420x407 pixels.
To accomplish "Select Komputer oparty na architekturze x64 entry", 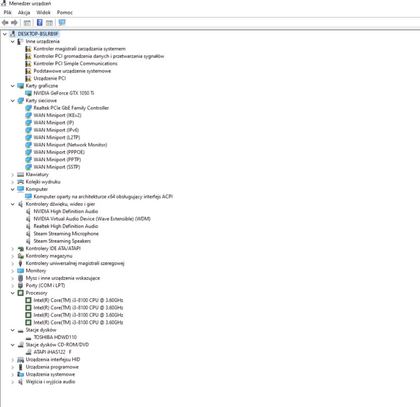I will point(103,197).
